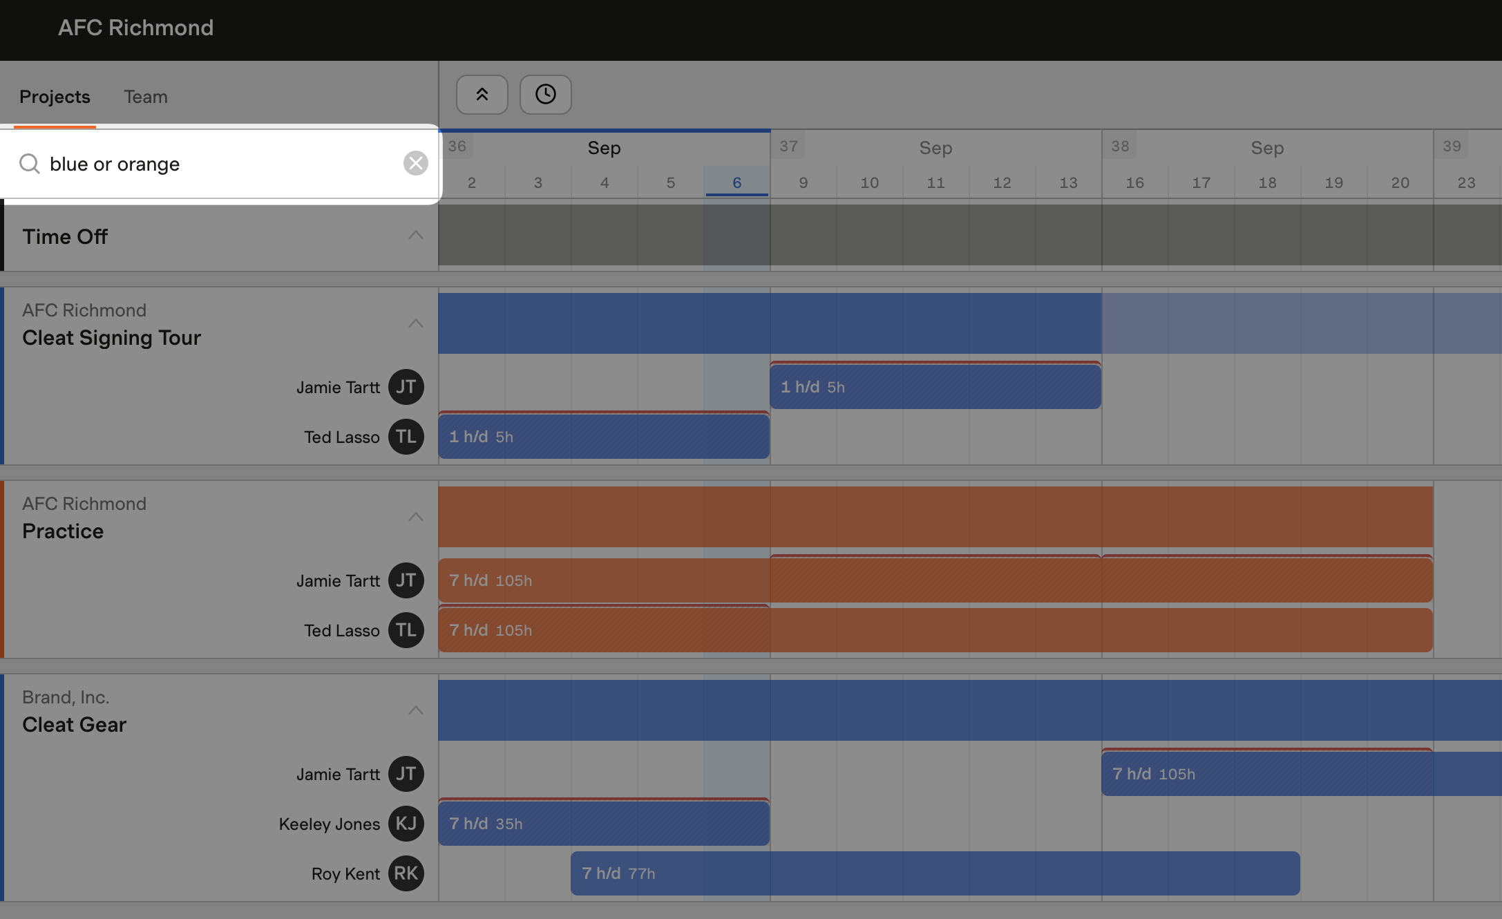Viewport: 1502px width, 919px height.
Task: Select Jamie Tartt's Cleat Gear 7 h/d 105h bar
Action: click(1302, 774)
